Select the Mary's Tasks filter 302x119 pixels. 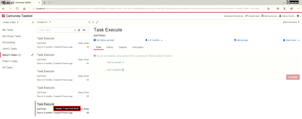point(12,55)
